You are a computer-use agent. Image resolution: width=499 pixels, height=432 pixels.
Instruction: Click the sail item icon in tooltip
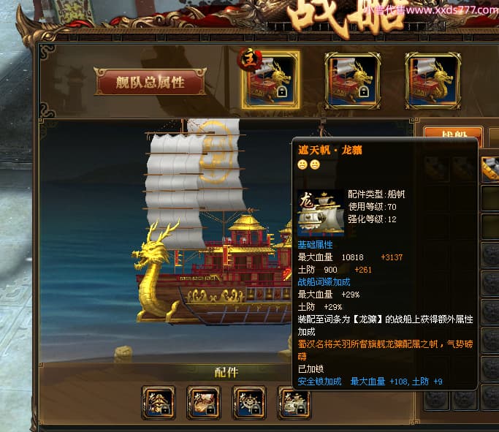(x=321, y=213)
